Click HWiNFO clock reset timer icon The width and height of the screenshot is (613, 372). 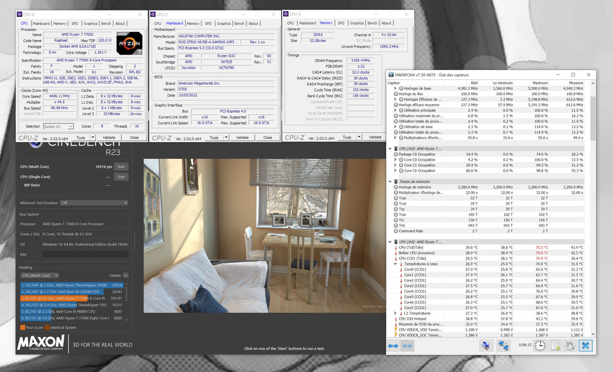540,346
